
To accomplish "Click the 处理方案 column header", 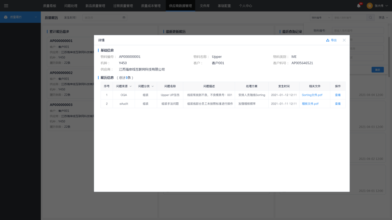I will 252,86.
